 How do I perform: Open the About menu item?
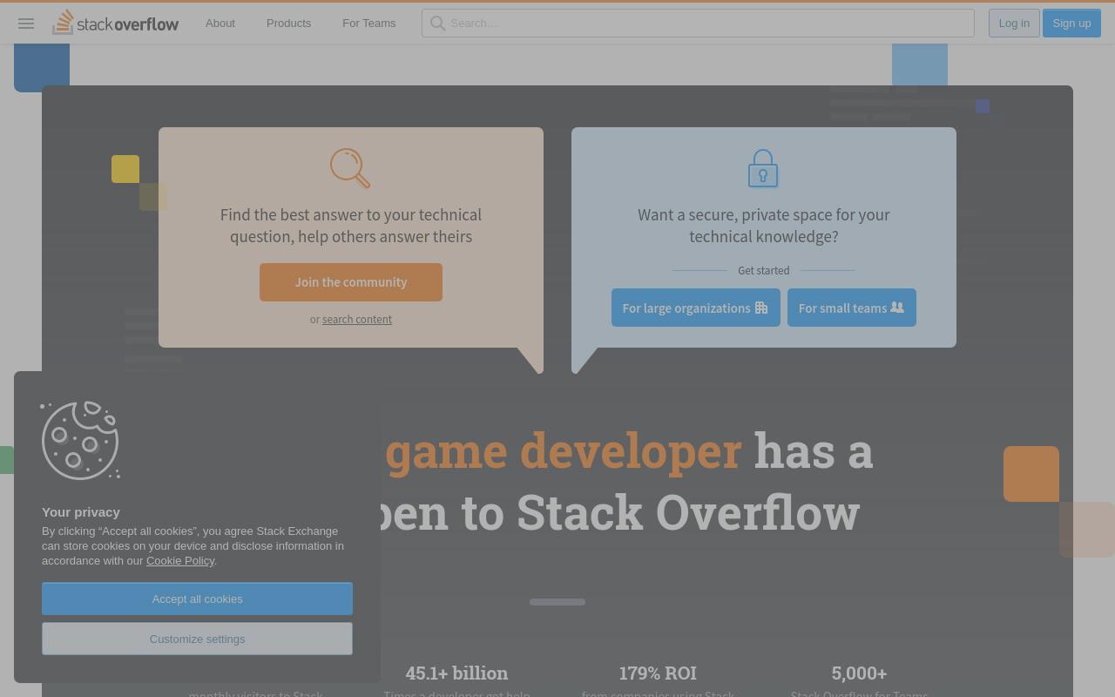220,24
